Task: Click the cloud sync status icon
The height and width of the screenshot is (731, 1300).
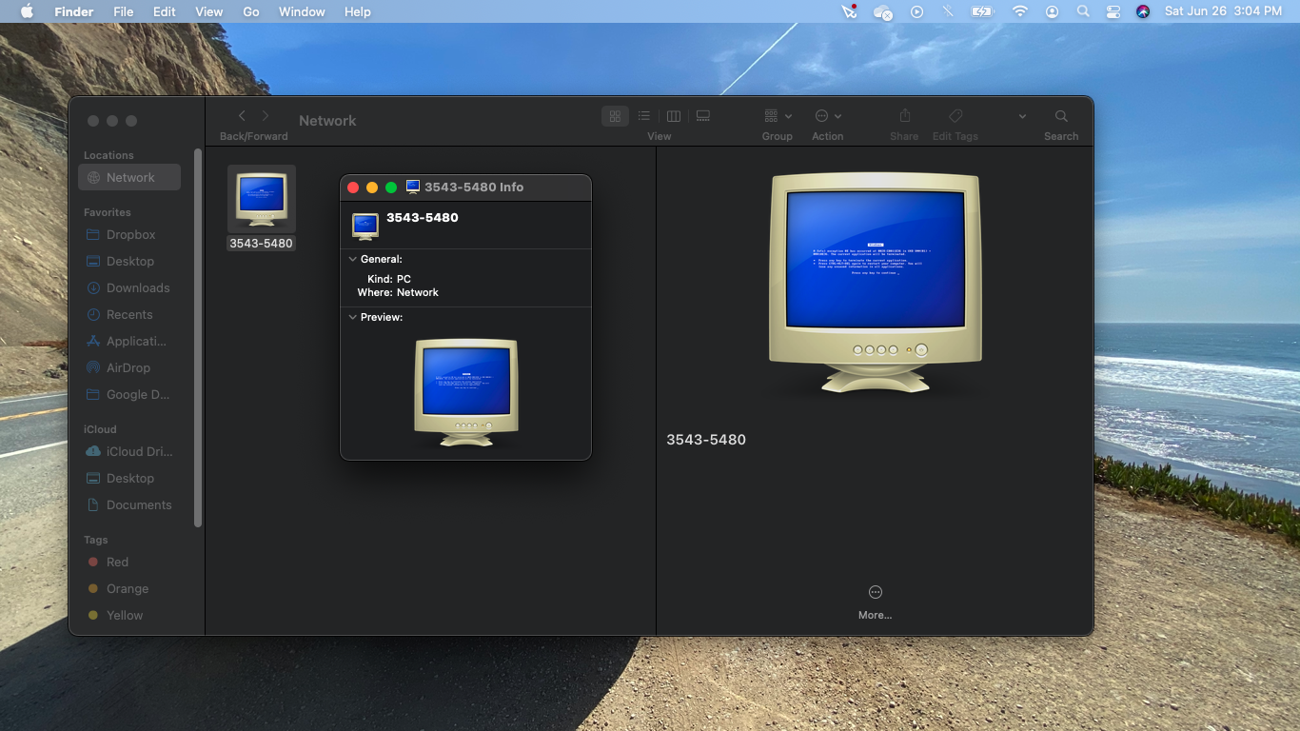Action: (x=883, y=12)
